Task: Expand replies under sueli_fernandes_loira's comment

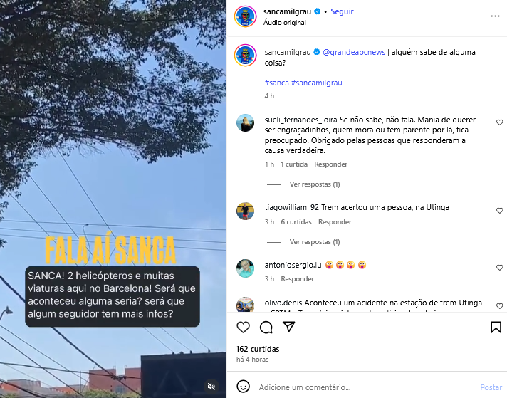Action: [x=314, y=184]
